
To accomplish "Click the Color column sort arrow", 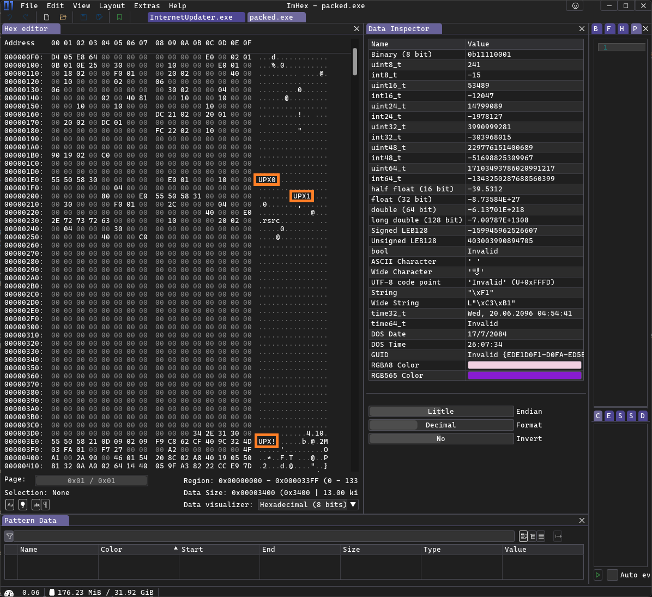I will [x=176, y=548].
